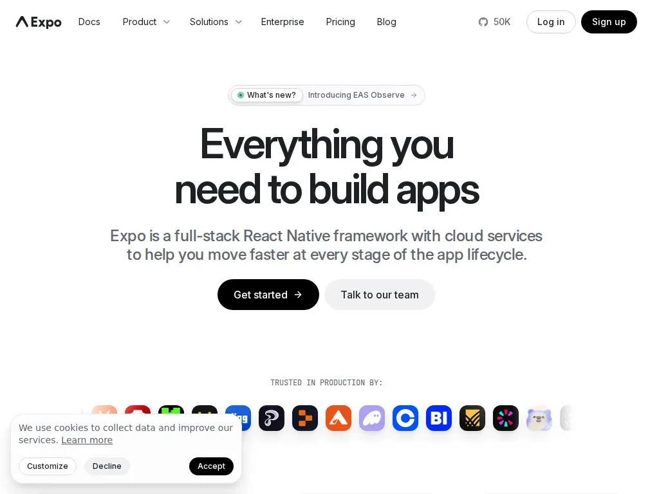This screenshot has height=494, width=659.
Task: Open the yellow striped app icon
Action: pyautogui.click(x=472, y=418)
